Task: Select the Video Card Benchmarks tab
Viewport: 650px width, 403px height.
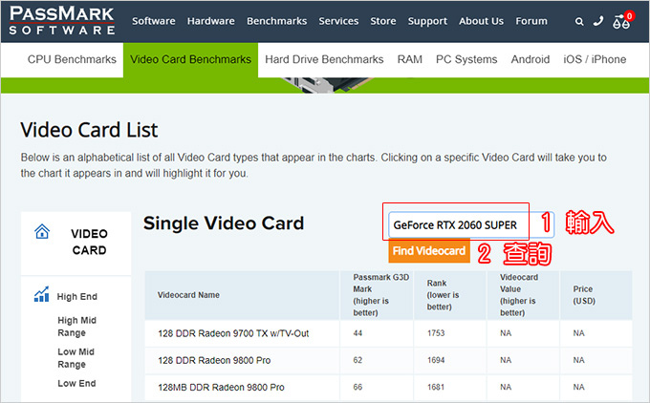Action: (x=190, y=59)
